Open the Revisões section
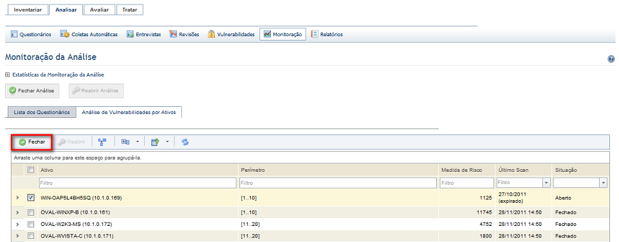The width and height of the screenshot is (619, 242). pos(184,34)
